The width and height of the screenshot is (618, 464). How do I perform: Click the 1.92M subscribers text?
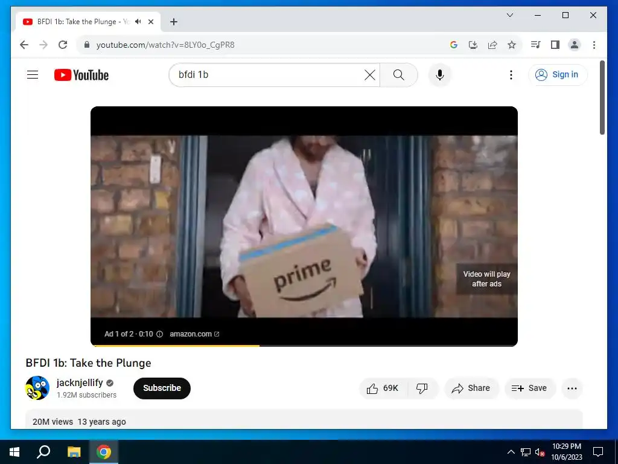point(87,395)
